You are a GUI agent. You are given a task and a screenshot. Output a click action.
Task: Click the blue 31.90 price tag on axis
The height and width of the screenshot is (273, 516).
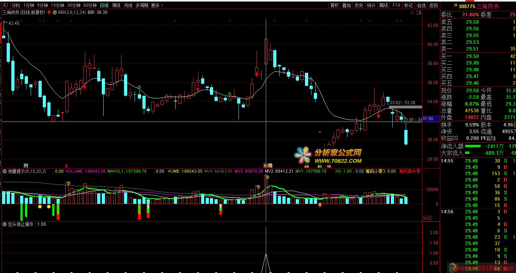[x=428, y=119]
